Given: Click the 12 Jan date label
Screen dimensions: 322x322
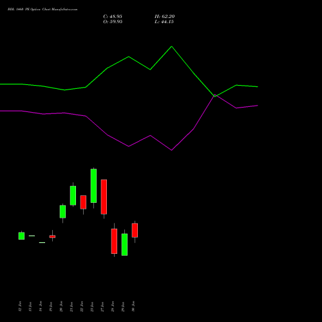Looking at the screenshot, I should point(20,307).
